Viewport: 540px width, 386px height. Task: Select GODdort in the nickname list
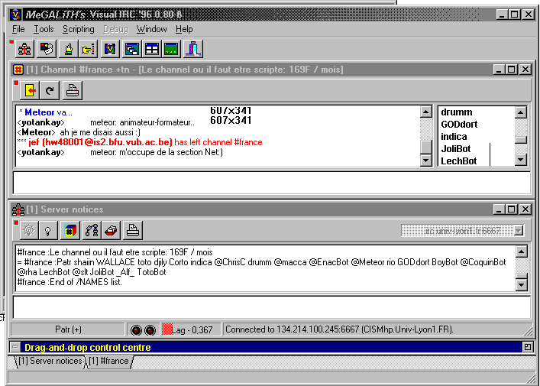(459, 125)
